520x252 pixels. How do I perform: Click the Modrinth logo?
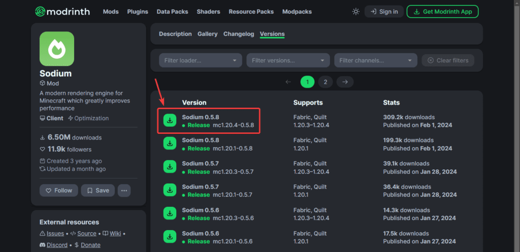[x=64, y=11]
